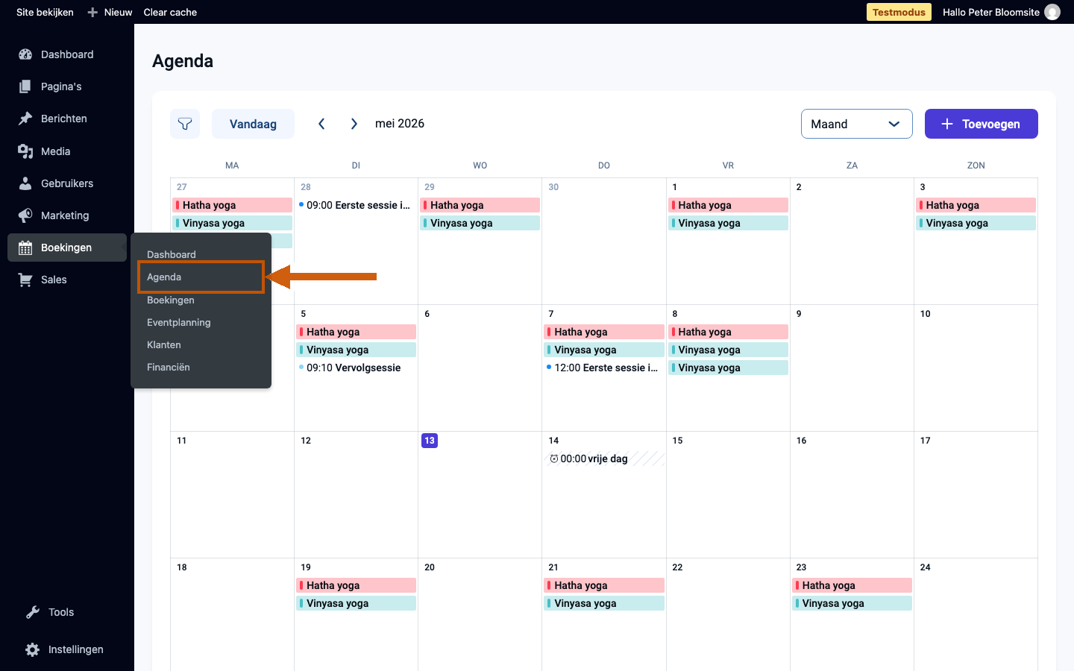Click the Hatha yoga event on 27

[x=232, y=205]
